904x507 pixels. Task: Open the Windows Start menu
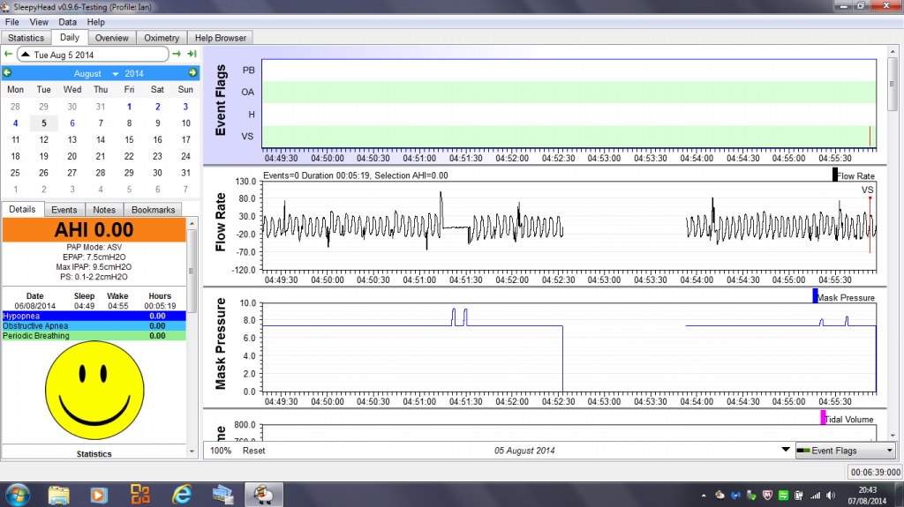[18, 495]
